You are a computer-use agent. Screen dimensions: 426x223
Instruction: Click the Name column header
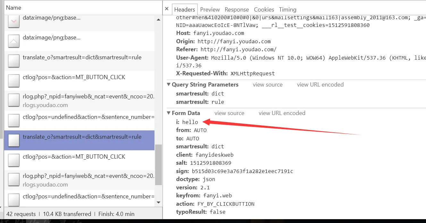click(13, 8)
